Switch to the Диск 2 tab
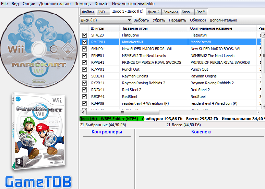 [154, 12]
